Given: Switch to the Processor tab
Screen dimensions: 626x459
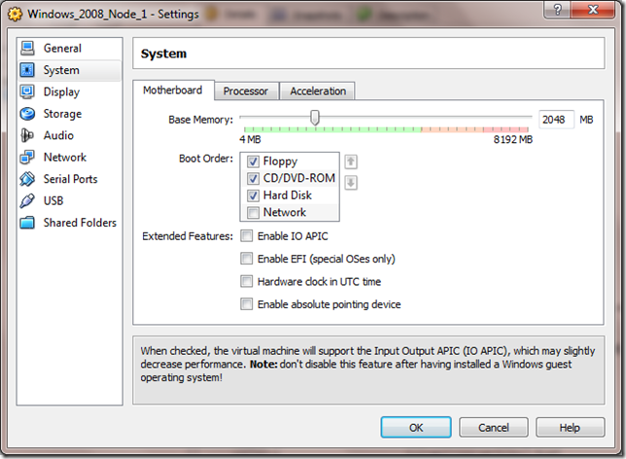Looking at the screenshot, I should (246, 91).
